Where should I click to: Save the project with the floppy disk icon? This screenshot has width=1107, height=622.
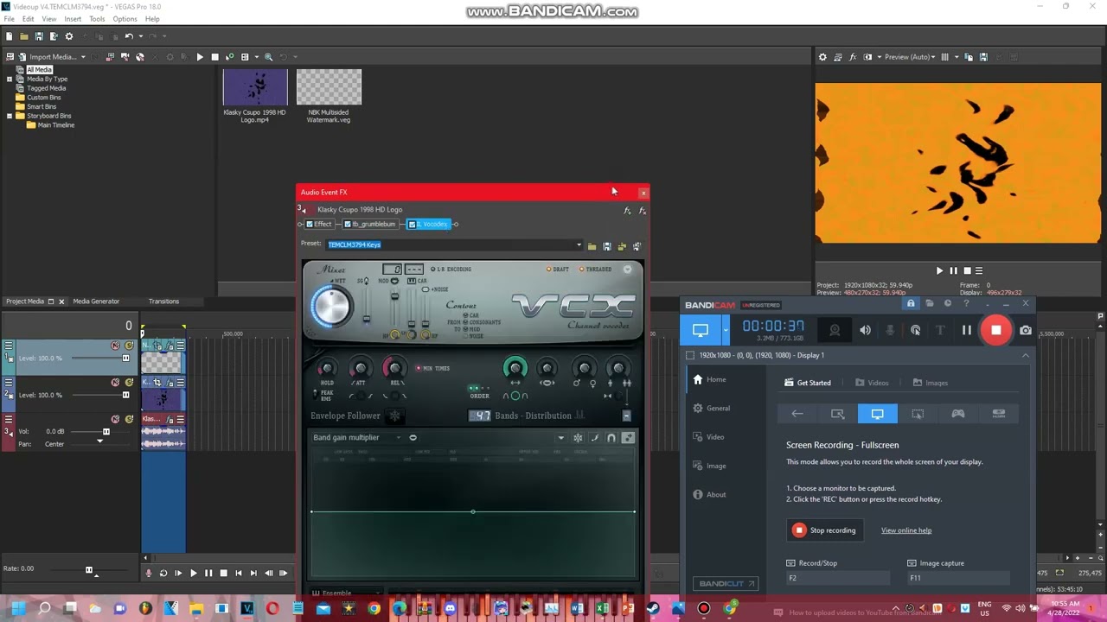(39, 36)
